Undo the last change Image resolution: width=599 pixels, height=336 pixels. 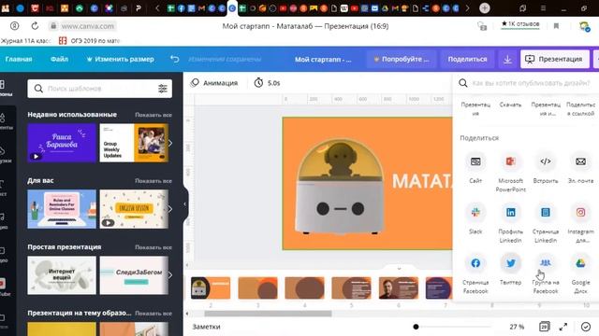[x=175, y=59]
